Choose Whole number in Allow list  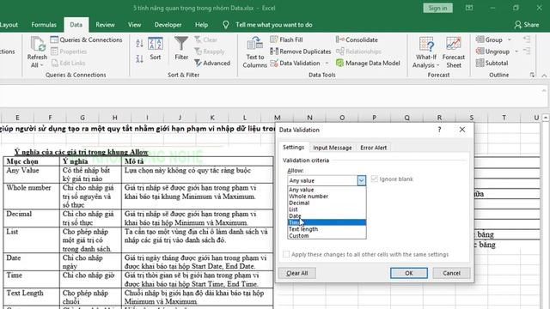tap(327, 197)
